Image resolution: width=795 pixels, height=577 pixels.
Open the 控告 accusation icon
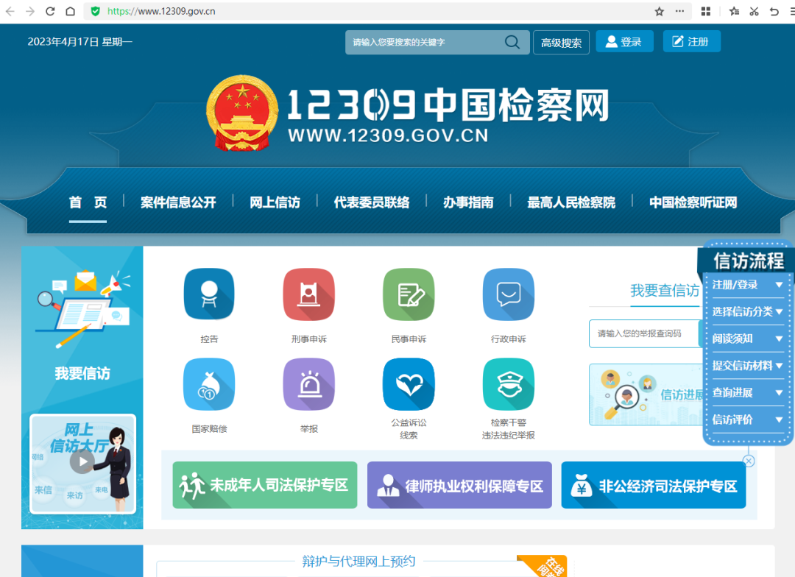click(x=209, y=294)
